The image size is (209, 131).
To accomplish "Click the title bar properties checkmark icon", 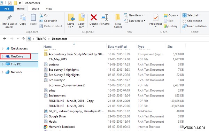I will click(x=10, y=3).
